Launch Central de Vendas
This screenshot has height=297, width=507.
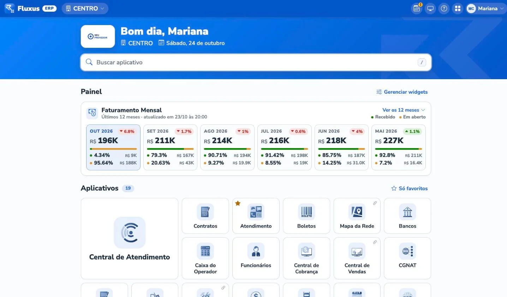(x=357, y=258)
